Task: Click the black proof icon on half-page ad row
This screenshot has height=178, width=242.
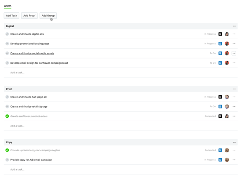Action: [220, 97]
